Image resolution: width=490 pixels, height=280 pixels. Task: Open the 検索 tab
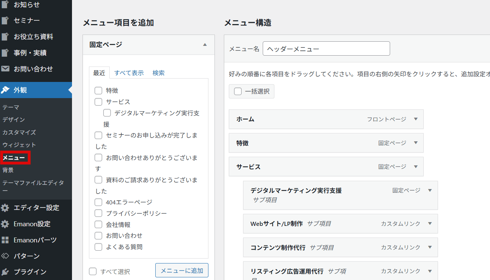coord(158,73)
